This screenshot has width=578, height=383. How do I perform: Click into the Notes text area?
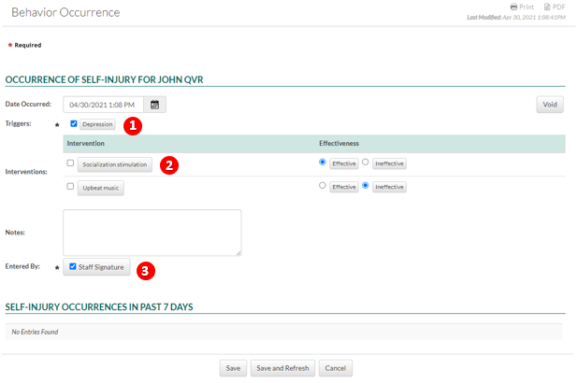(152, 232)
